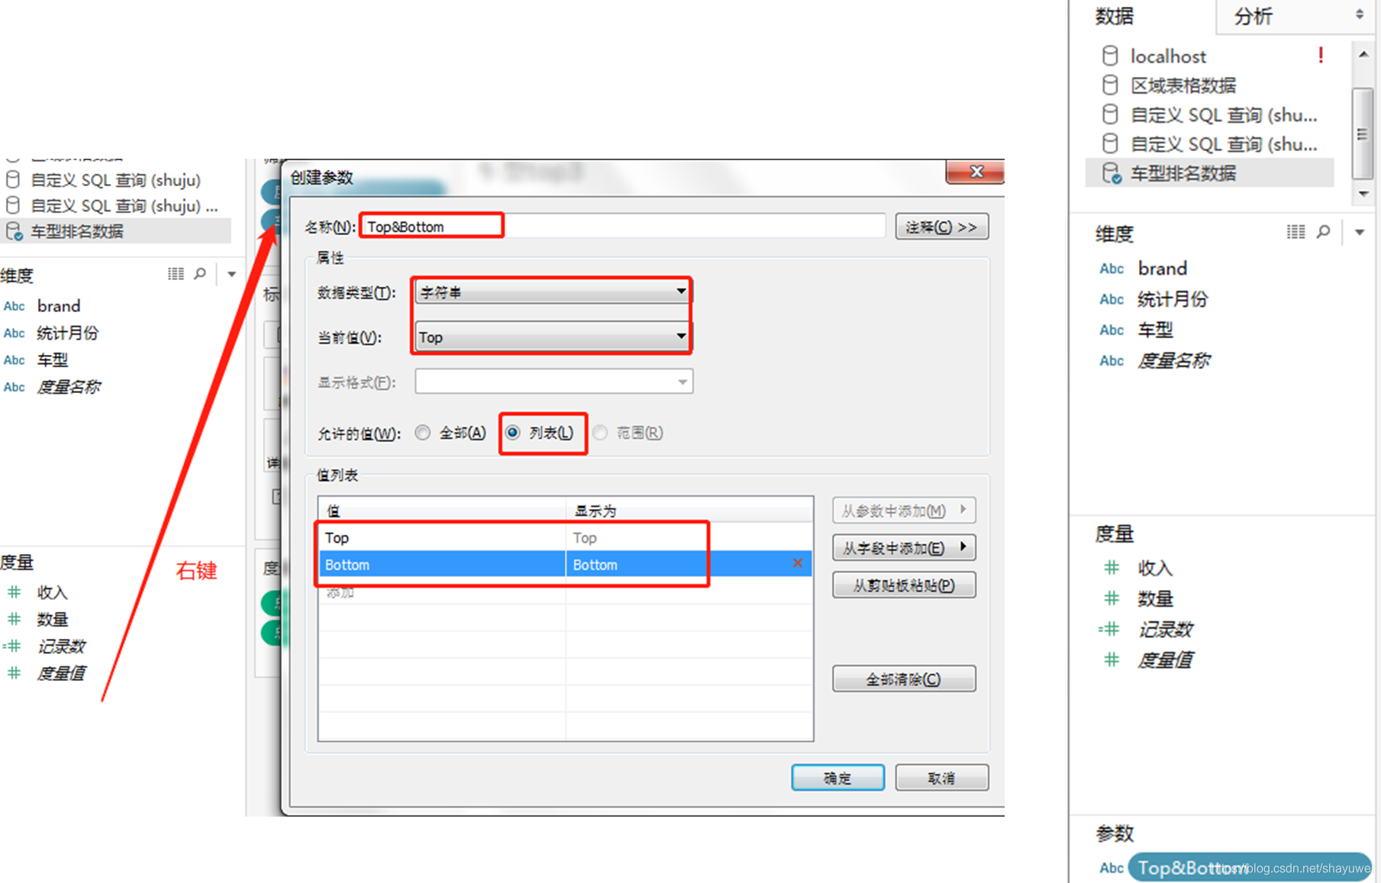Image resolution: width=1381 pixels, height=883 pixels.
Task: Click the Top&Bottom parameter pill
Action: tap(1249, 867)
